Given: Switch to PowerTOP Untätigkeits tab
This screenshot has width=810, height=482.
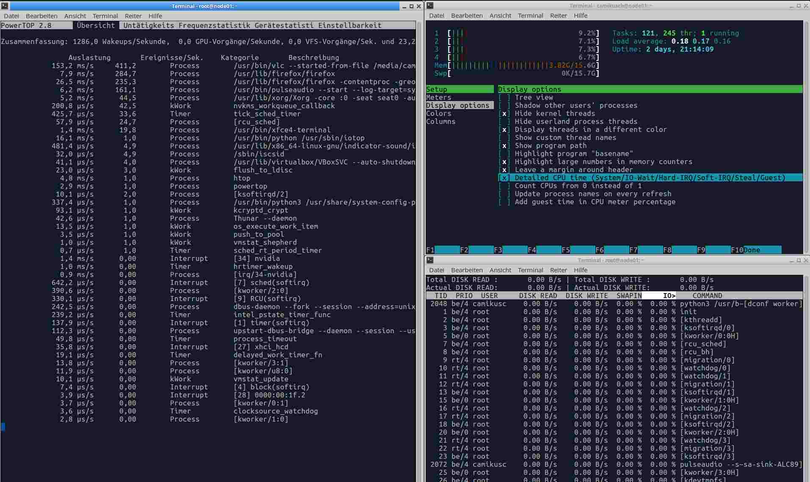Looking at the screenshot, I should [x=149, y=25].
